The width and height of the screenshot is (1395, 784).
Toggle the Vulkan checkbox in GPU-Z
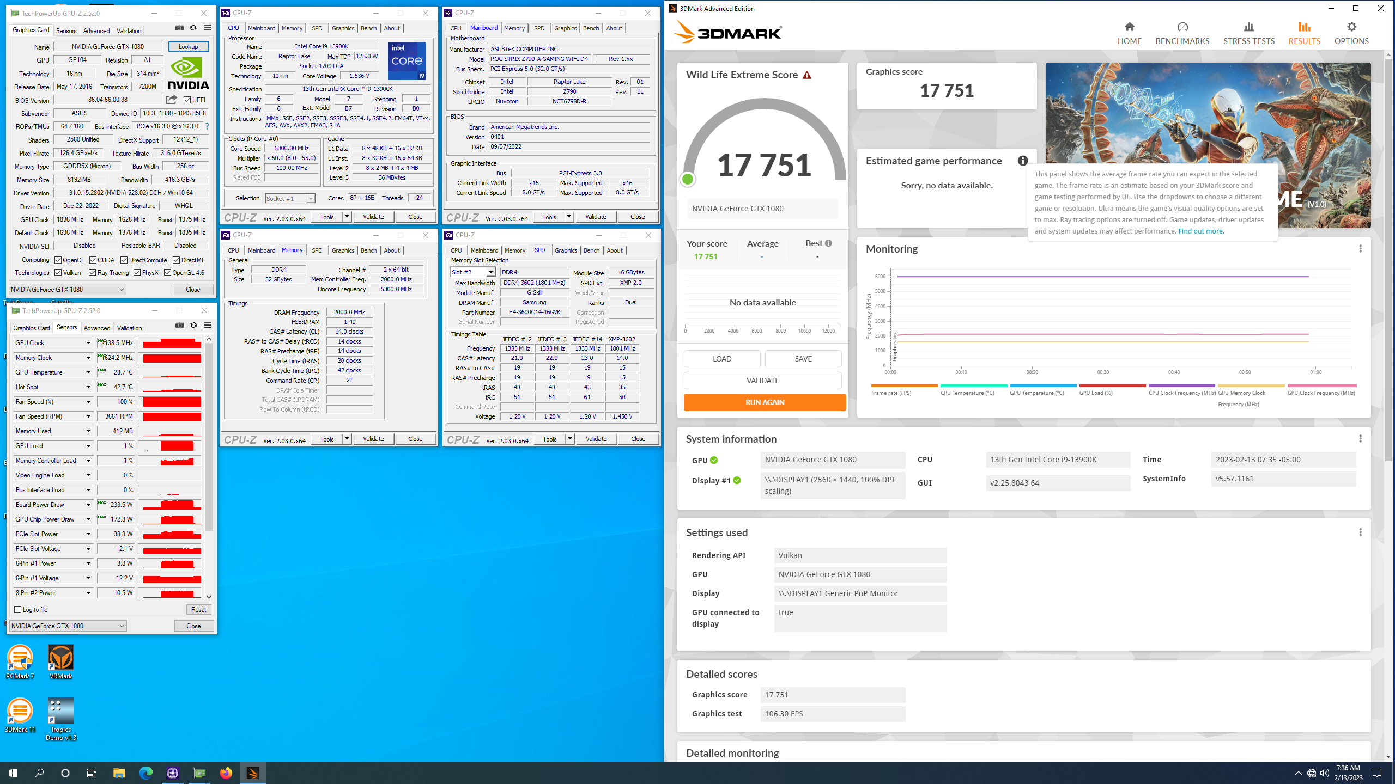58,273
